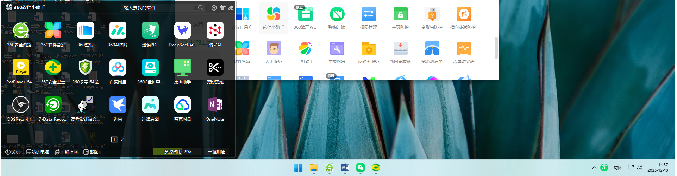
Task: Click the 一键加速 button
Action: coord(217,152)
